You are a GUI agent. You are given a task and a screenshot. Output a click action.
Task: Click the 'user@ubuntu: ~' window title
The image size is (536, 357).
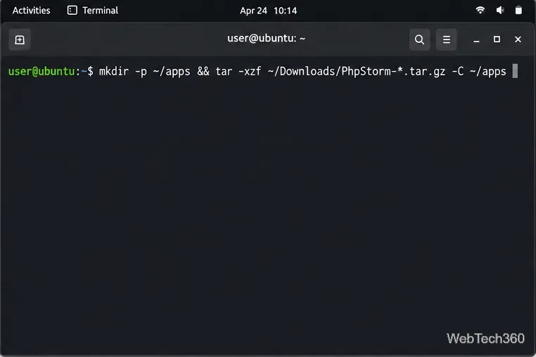266,38
